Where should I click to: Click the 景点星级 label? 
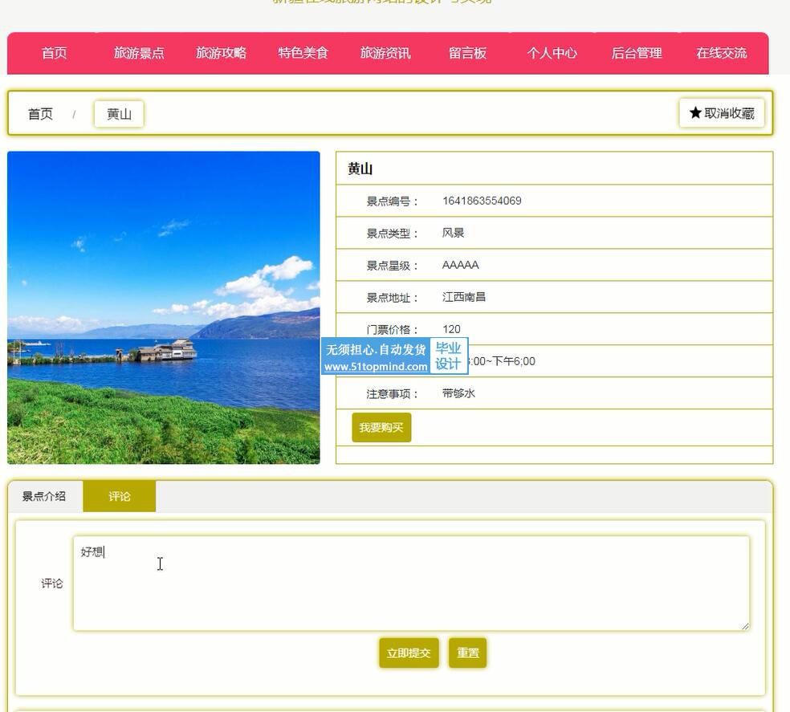(392, 266)
